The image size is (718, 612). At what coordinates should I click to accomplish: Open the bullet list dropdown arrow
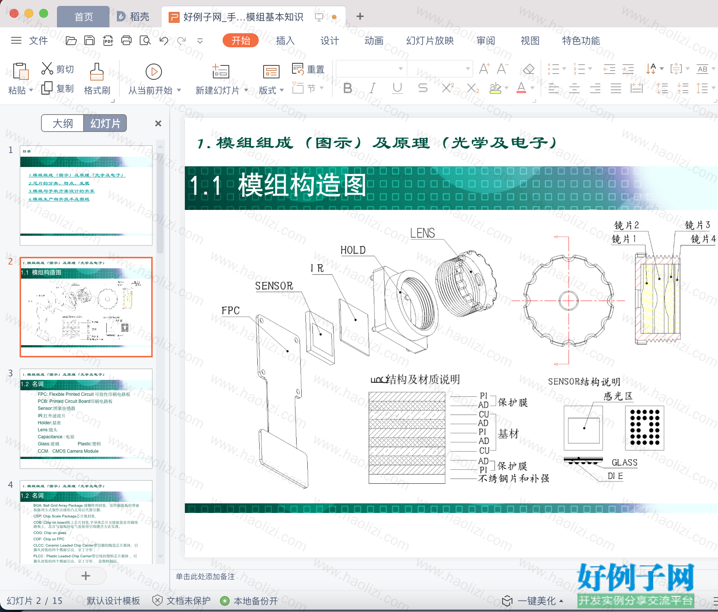(564, 69)
